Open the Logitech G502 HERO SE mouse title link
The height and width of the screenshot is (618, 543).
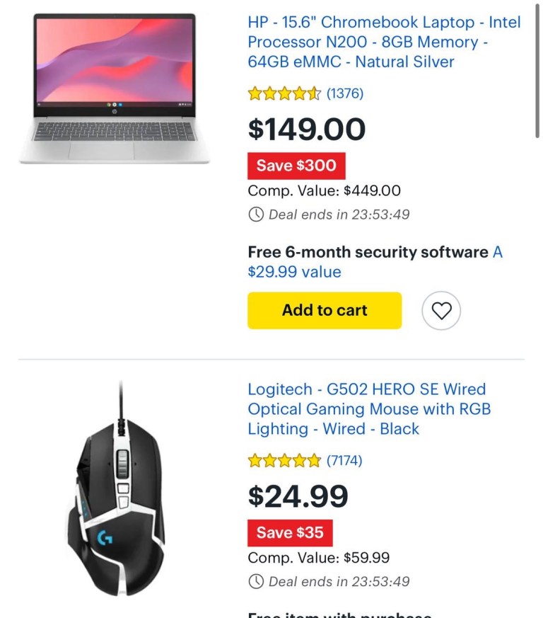[368, 409]
